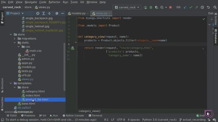Click the Collapse All icon
218x122 pixels.
[49, 14]
